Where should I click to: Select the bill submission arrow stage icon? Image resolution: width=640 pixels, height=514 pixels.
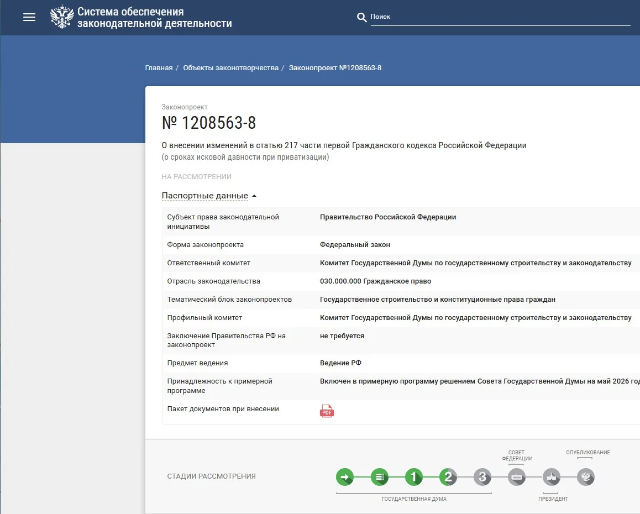[345, 477]
